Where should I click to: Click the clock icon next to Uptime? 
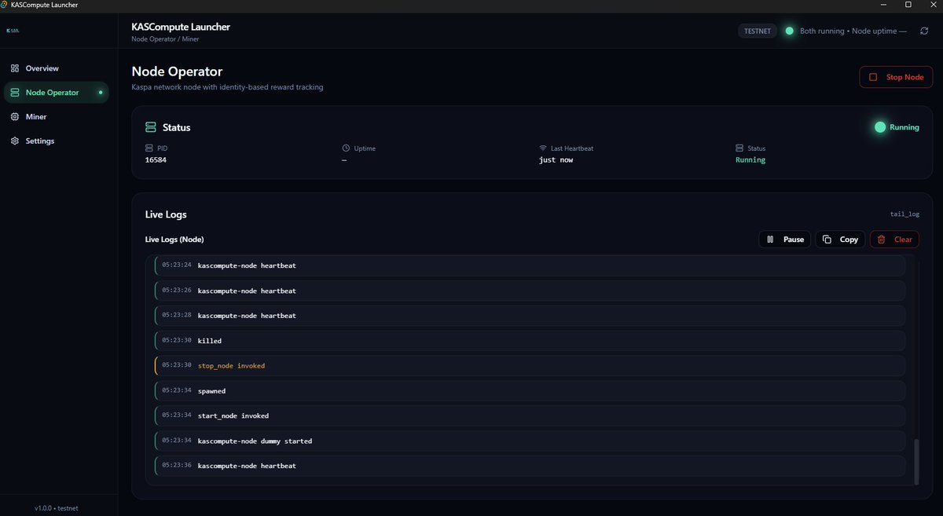346,148
